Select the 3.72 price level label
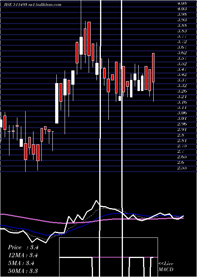The width and height of the screenshot is (197, 277). pos(182,42)
